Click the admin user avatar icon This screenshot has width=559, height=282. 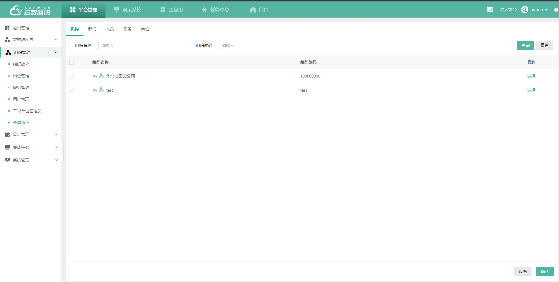pos(524,10)
